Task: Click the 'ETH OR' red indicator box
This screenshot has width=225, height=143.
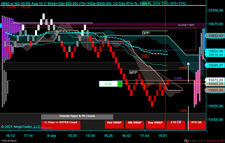Action: 176,125
